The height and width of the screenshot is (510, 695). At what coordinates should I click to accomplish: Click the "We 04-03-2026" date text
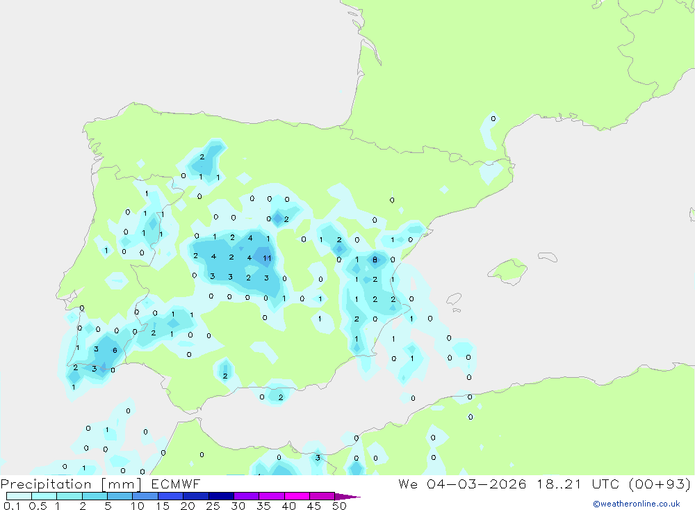pyautogui.click(x=462, y=484)
